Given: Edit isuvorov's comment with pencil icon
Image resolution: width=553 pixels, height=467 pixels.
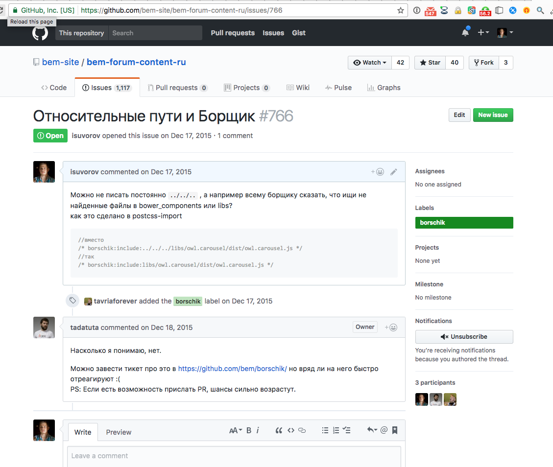Looking at the screenshot, I should pos(394,172).
